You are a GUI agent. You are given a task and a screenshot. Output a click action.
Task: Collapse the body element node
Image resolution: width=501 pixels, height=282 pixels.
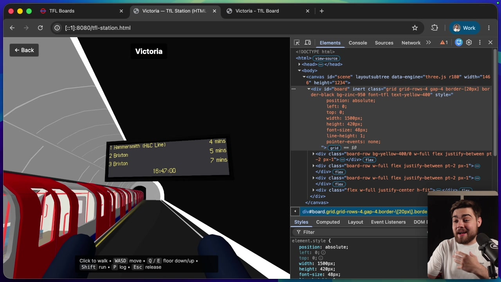pos(299,70)
